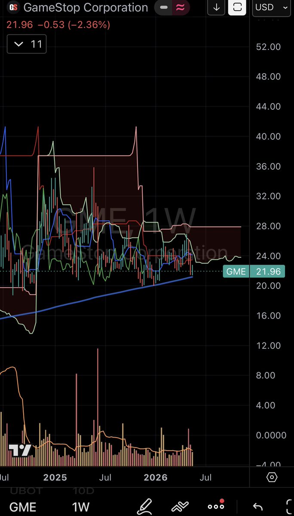The image size is (294, 516).
Task: Tap the GameStop GS logo icon
Action: (13, 7)
